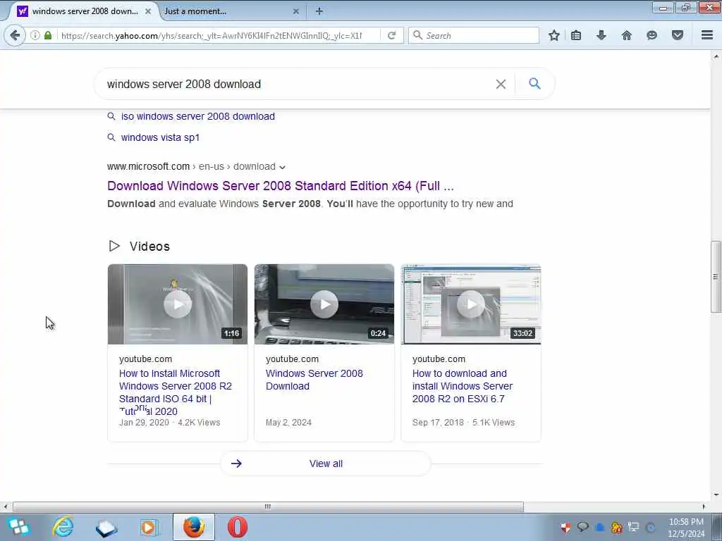Click 'Jan 29, 2020 · 4.2K Views' text
The height and width of the screenshot is (541, 722).
(x=169, y=423)
